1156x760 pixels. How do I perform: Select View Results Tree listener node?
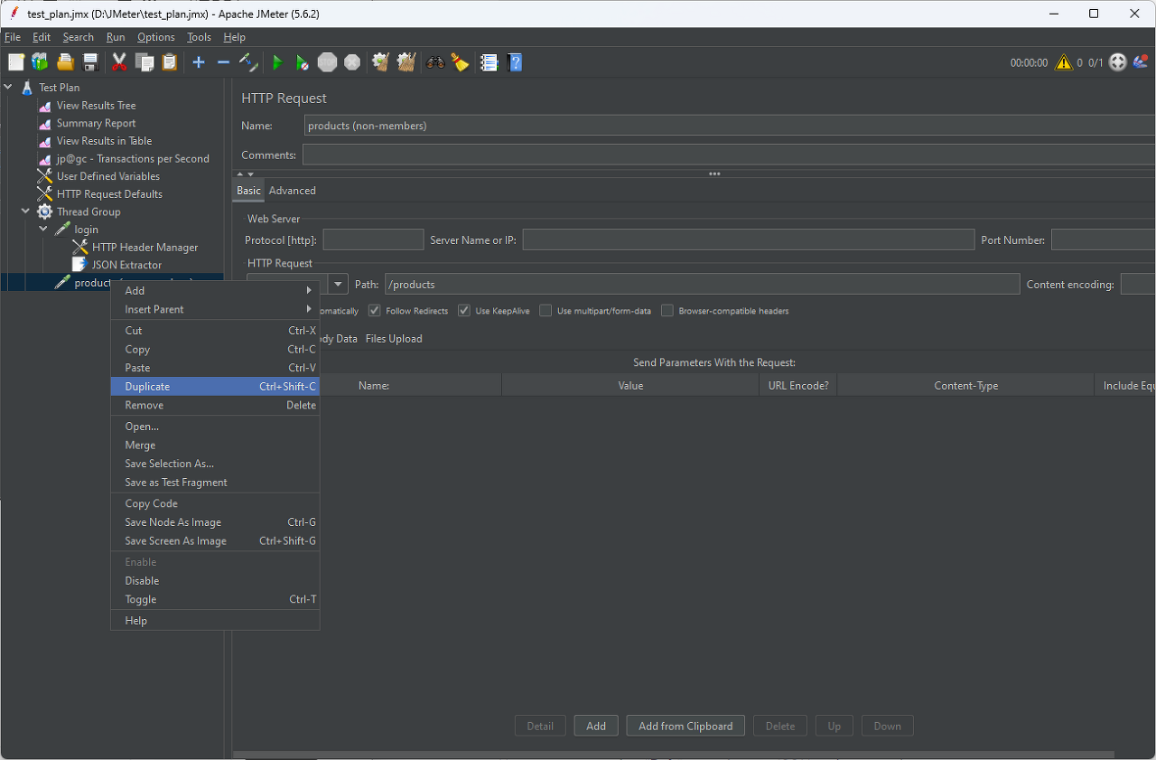coord(96,106)
